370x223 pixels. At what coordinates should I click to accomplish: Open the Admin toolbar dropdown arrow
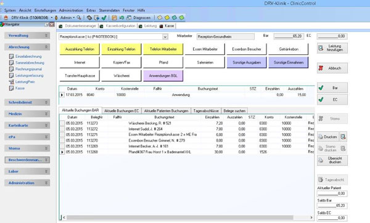(73, 18)
